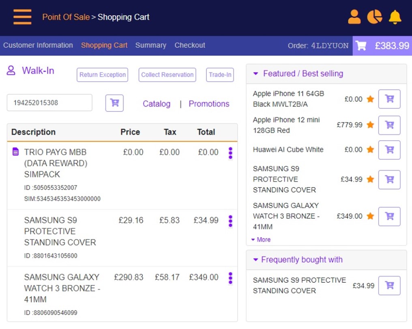Switch to the Summary tab
Viewport: 412px width, 329px height.
click(151, 45)
